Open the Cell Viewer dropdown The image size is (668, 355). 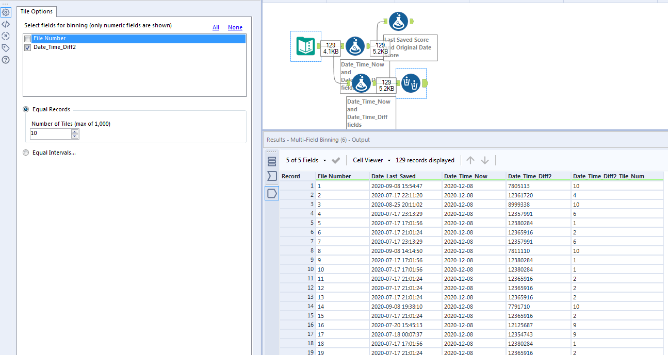[370, 160]
